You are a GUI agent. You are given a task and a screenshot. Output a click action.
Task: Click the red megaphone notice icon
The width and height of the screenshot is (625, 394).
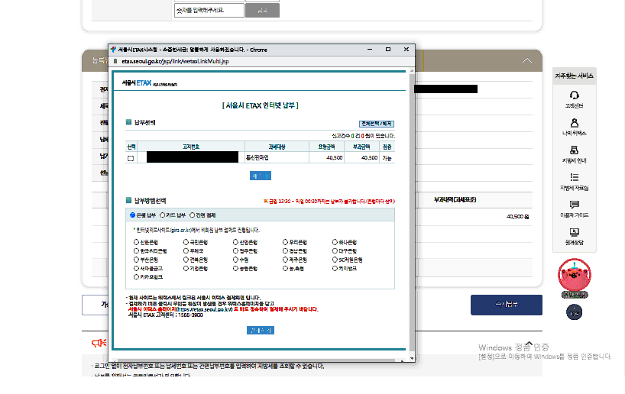[x=99, y=343]
